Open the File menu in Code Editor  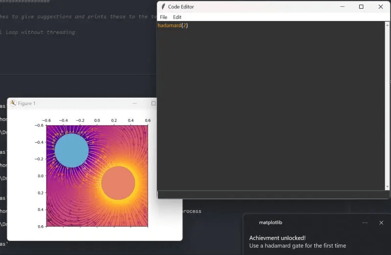(x=163, y=17)
